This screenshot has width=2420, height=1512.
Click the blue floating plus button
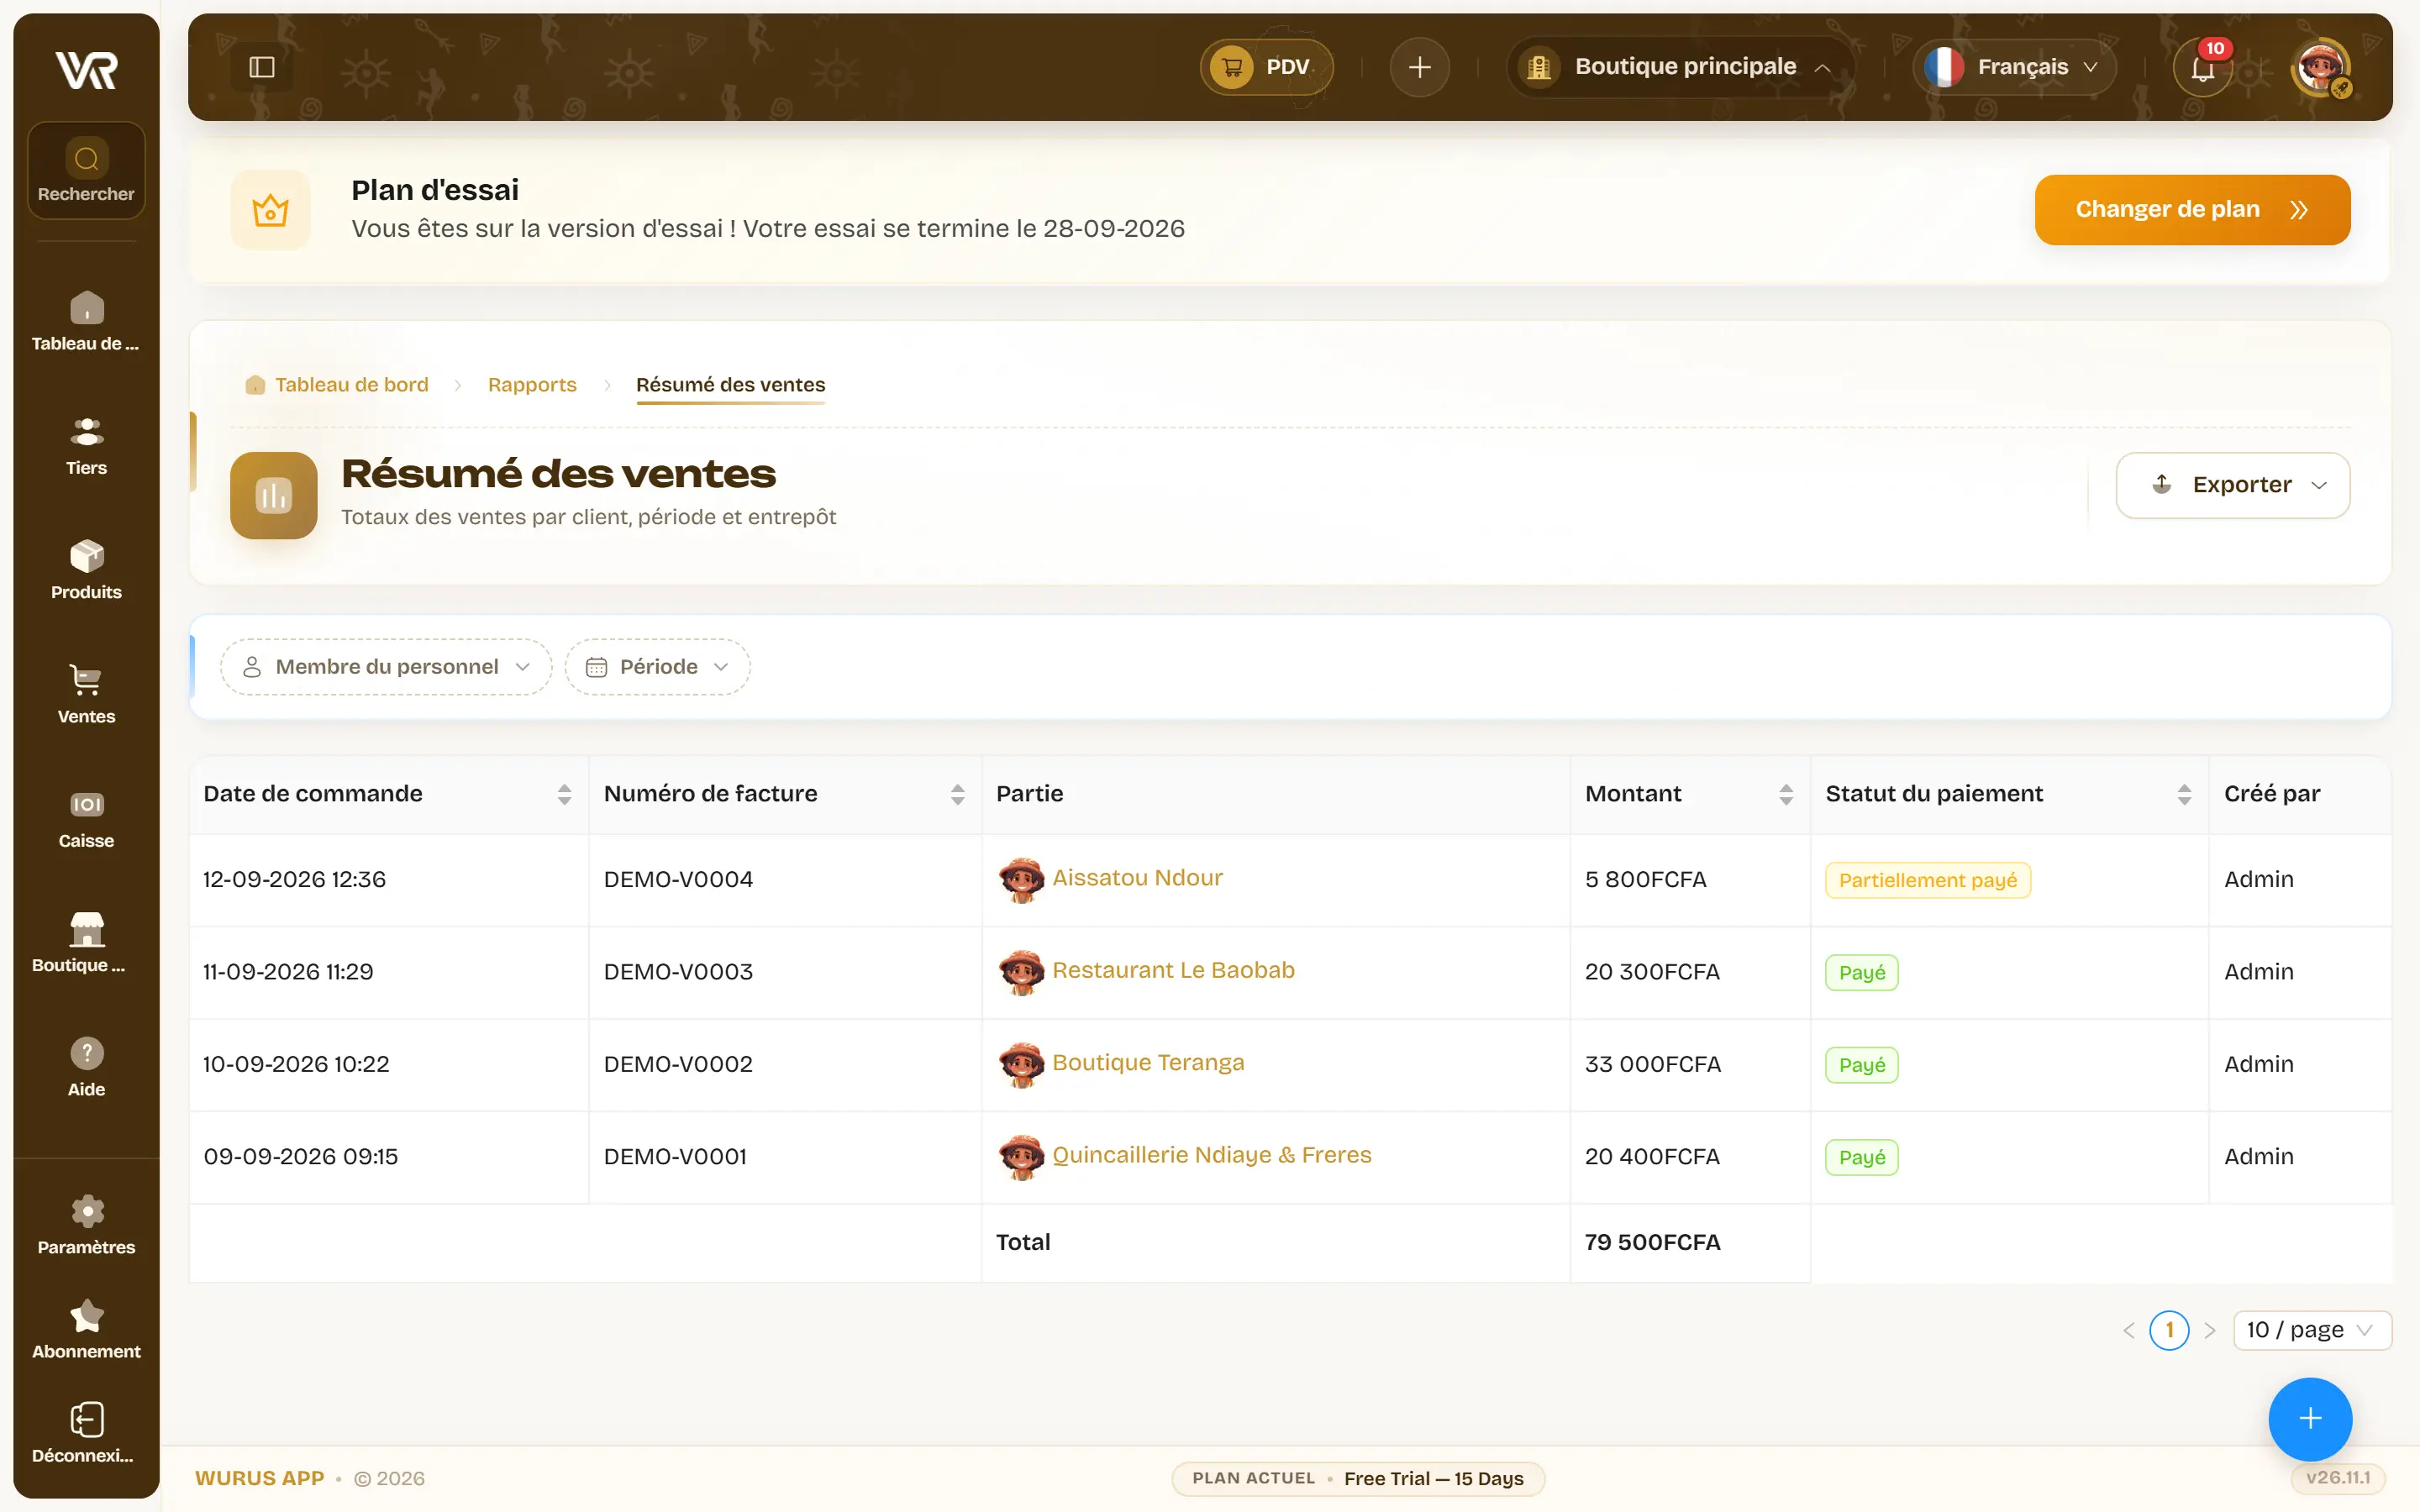coord(2309,1418)
